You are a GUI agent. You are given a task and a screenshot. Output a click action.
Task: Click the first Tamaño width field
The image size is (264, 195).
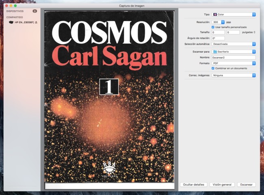tap(218, 32)
